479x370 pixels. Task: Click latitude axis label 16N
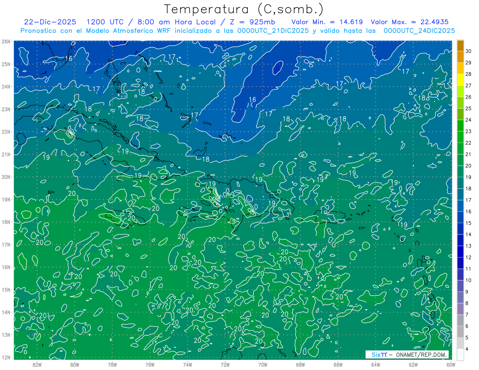point(6,267)
